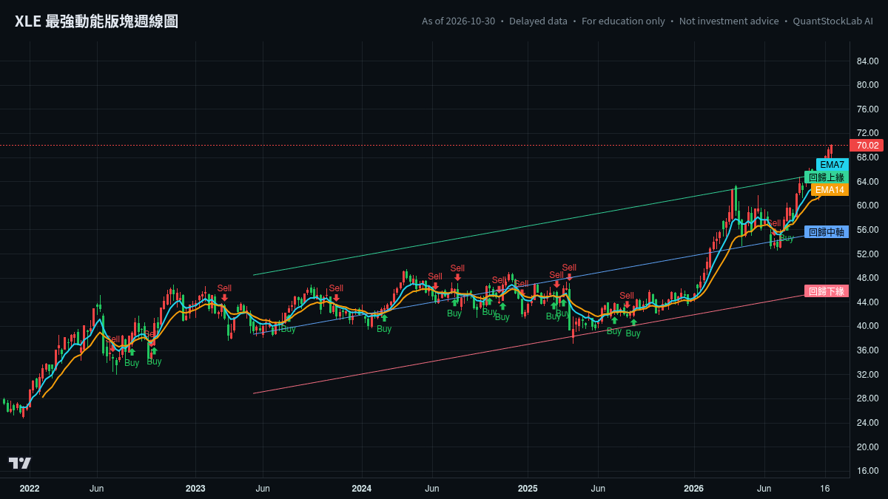Click the 回歸中軸 channel label

coord(827,232)
